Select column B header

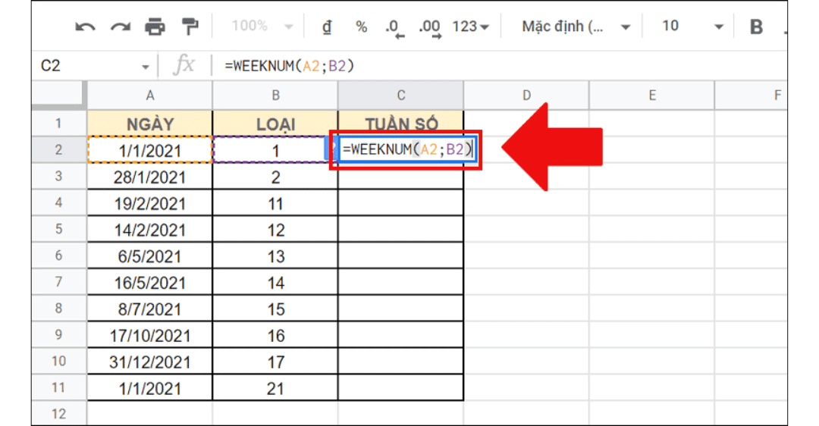click(275, 95)
